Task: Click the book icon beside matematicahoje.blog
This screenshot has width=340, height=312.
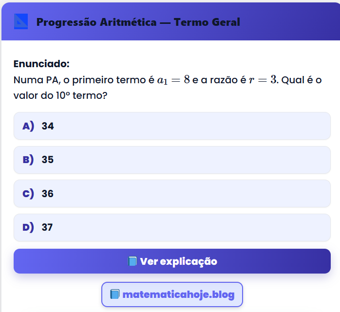Action: (x=115, y=294)
